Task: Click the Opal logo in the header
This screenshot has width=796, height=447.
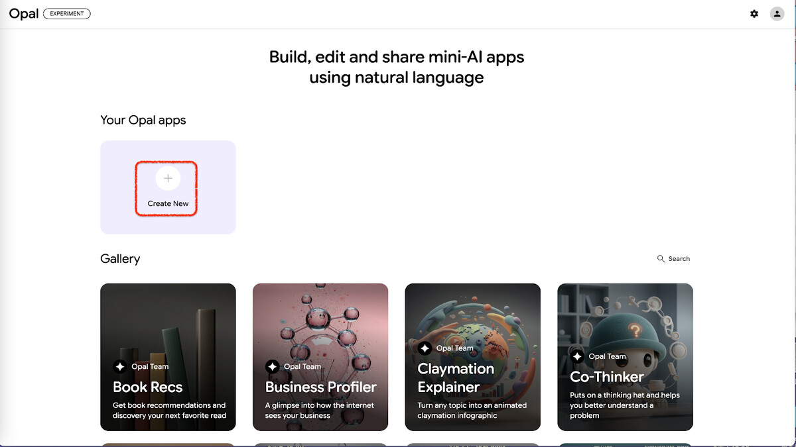Action: [24, 14]
